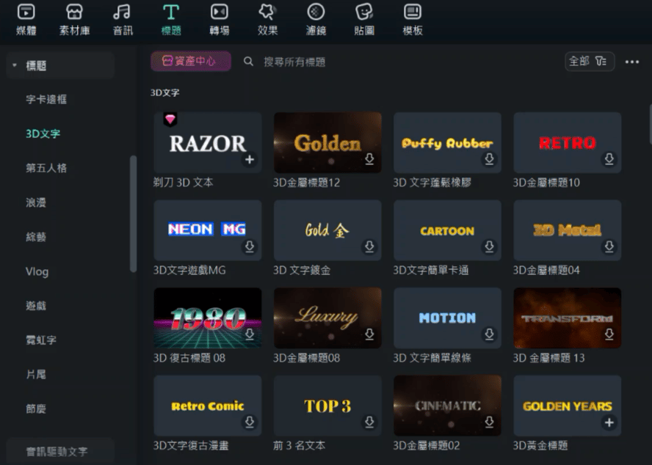Add the RAZOR title with plus icon
Image resolution: width=652 pixels, height=465 pixels.
click(x=250, y=159)
